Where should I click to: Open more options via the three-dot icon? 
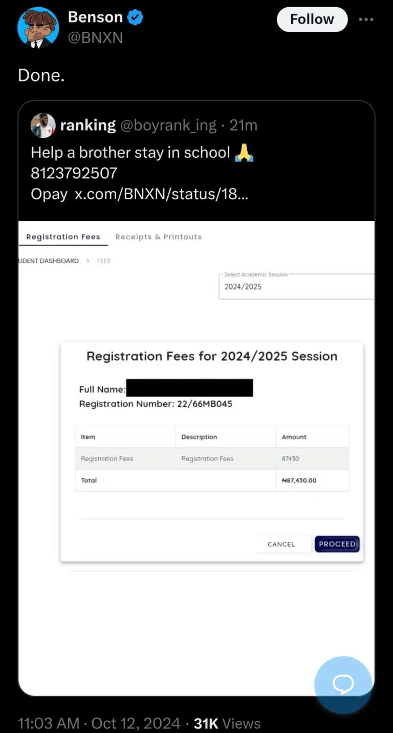click(366, 19)
